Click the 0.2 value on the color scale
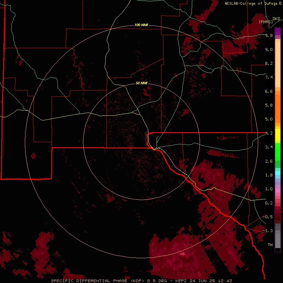Screen dimensions: 283x283 point(269,203)
